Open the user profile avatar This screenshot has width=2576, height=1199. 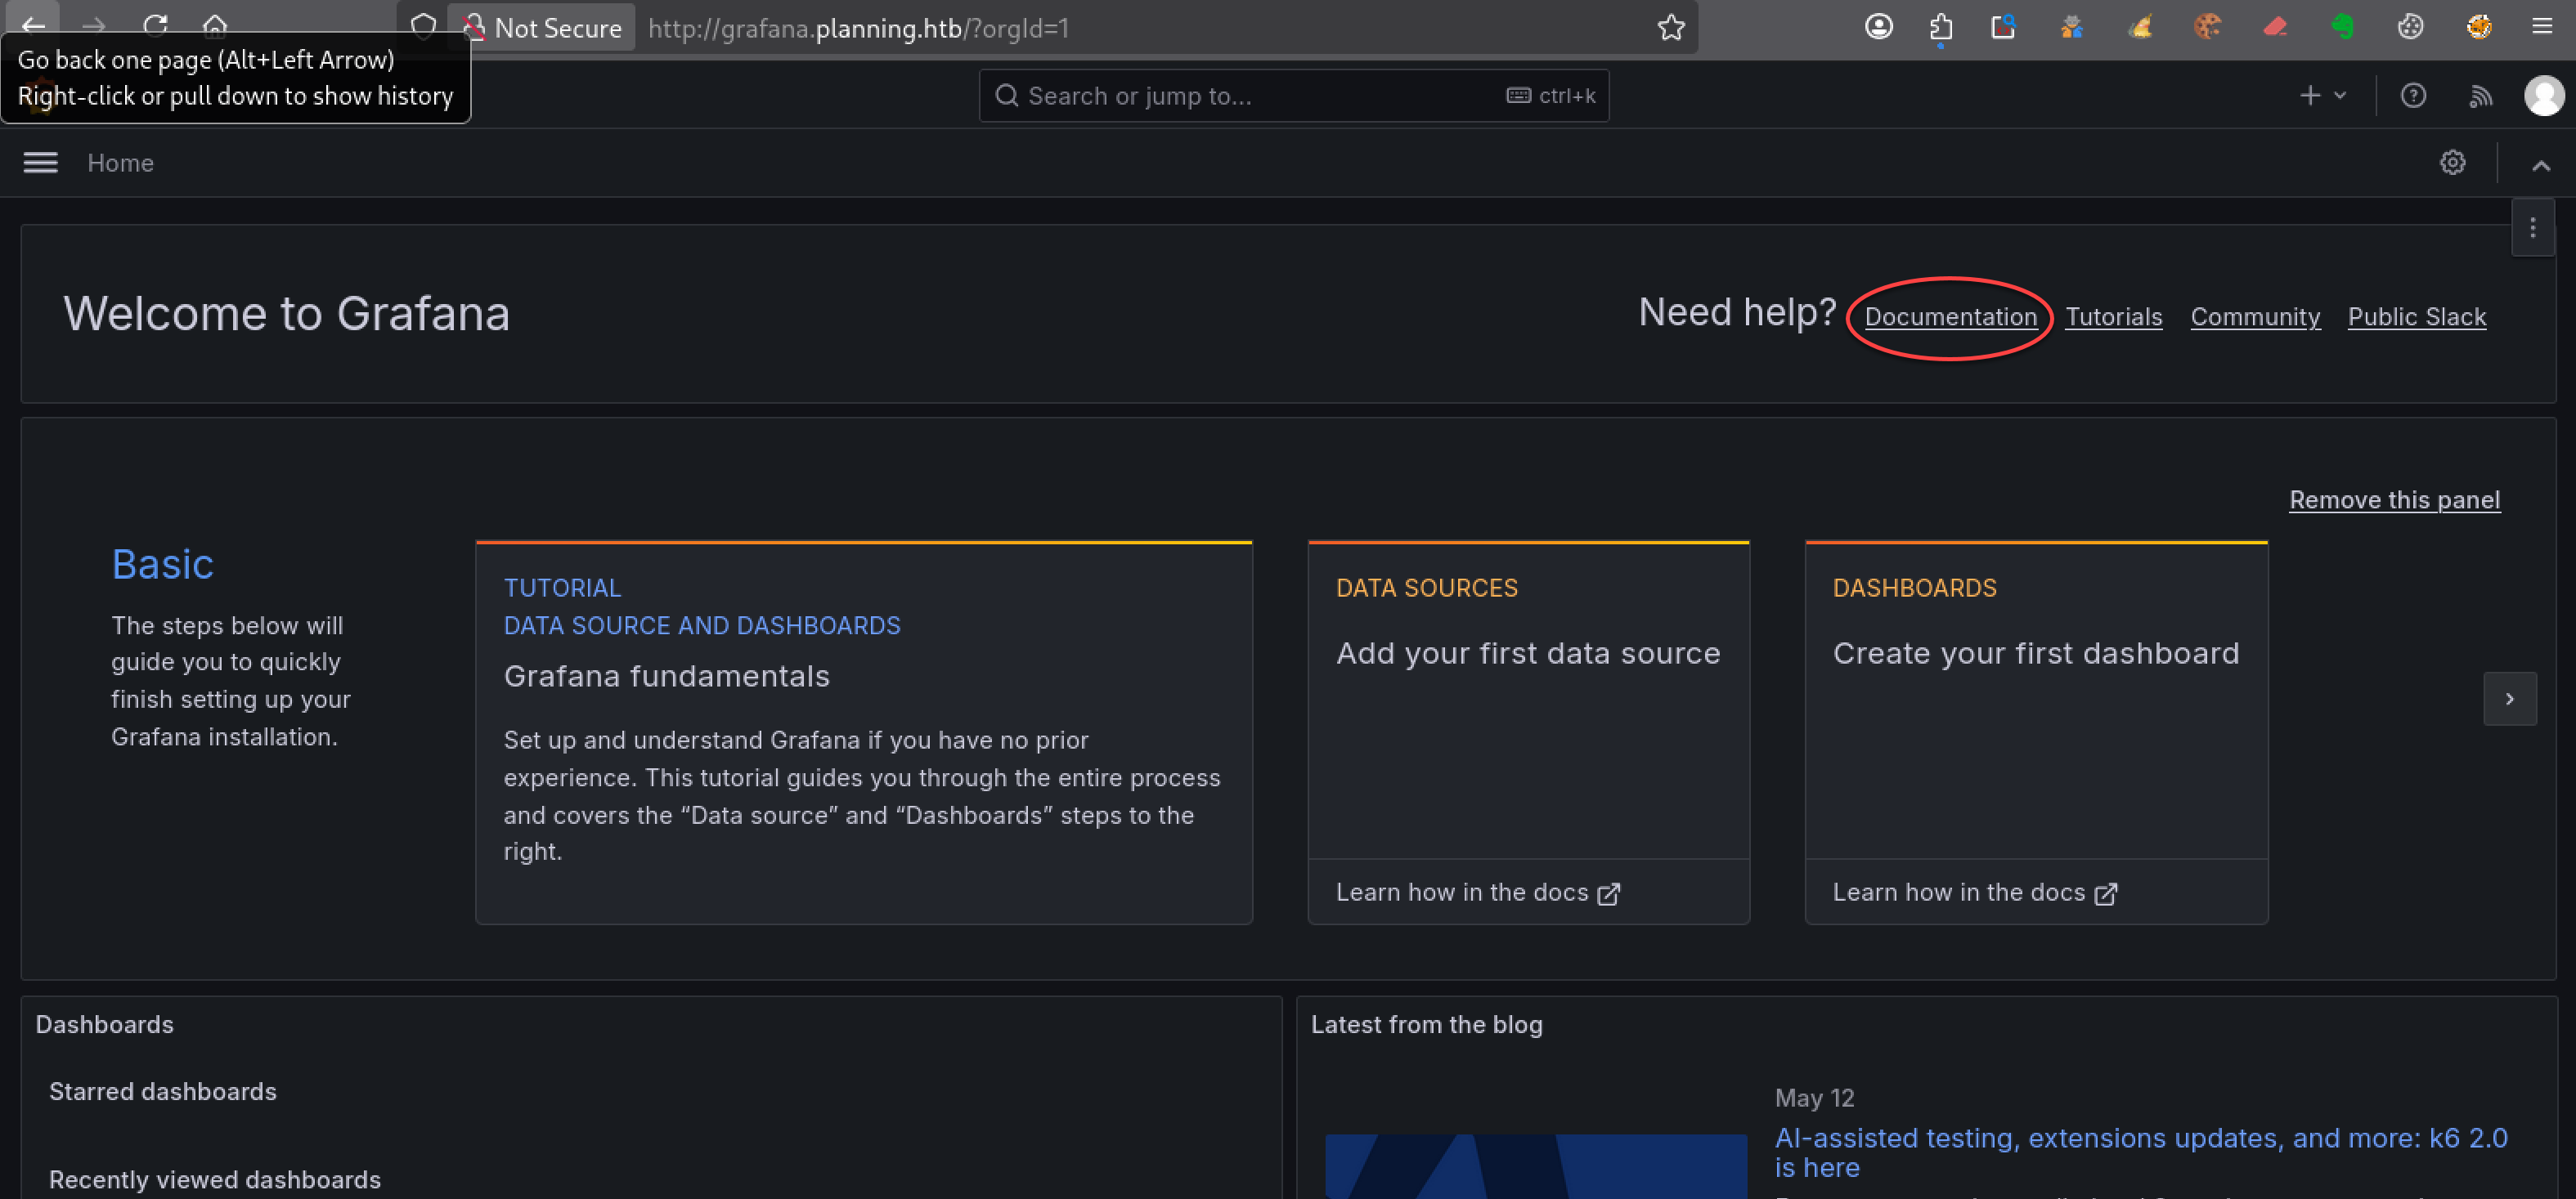2544,96
